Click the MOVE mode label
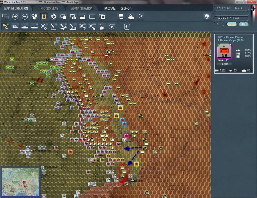257x198 pixels. click(x=110, y=8)
